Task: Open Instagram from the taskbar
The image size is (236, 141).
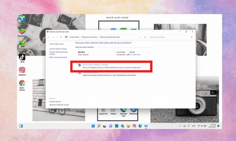Action: tap(134, 126)
